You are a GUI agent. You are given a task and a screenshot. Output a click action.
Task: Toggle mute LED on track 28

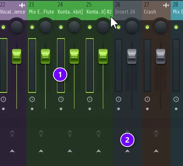176,27
